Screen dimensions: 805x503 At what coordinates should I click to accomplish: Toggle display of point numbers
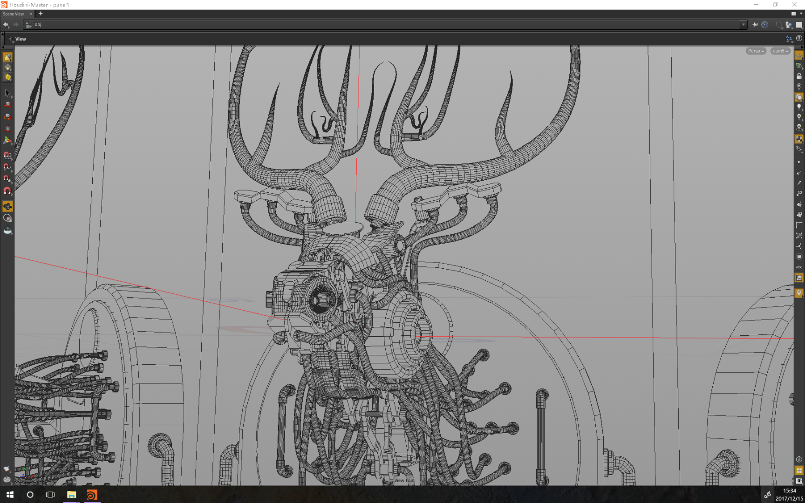799,194
